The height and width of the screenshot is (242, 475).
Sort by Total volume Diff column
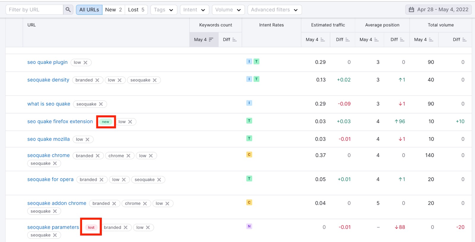(x=460, y=40)
